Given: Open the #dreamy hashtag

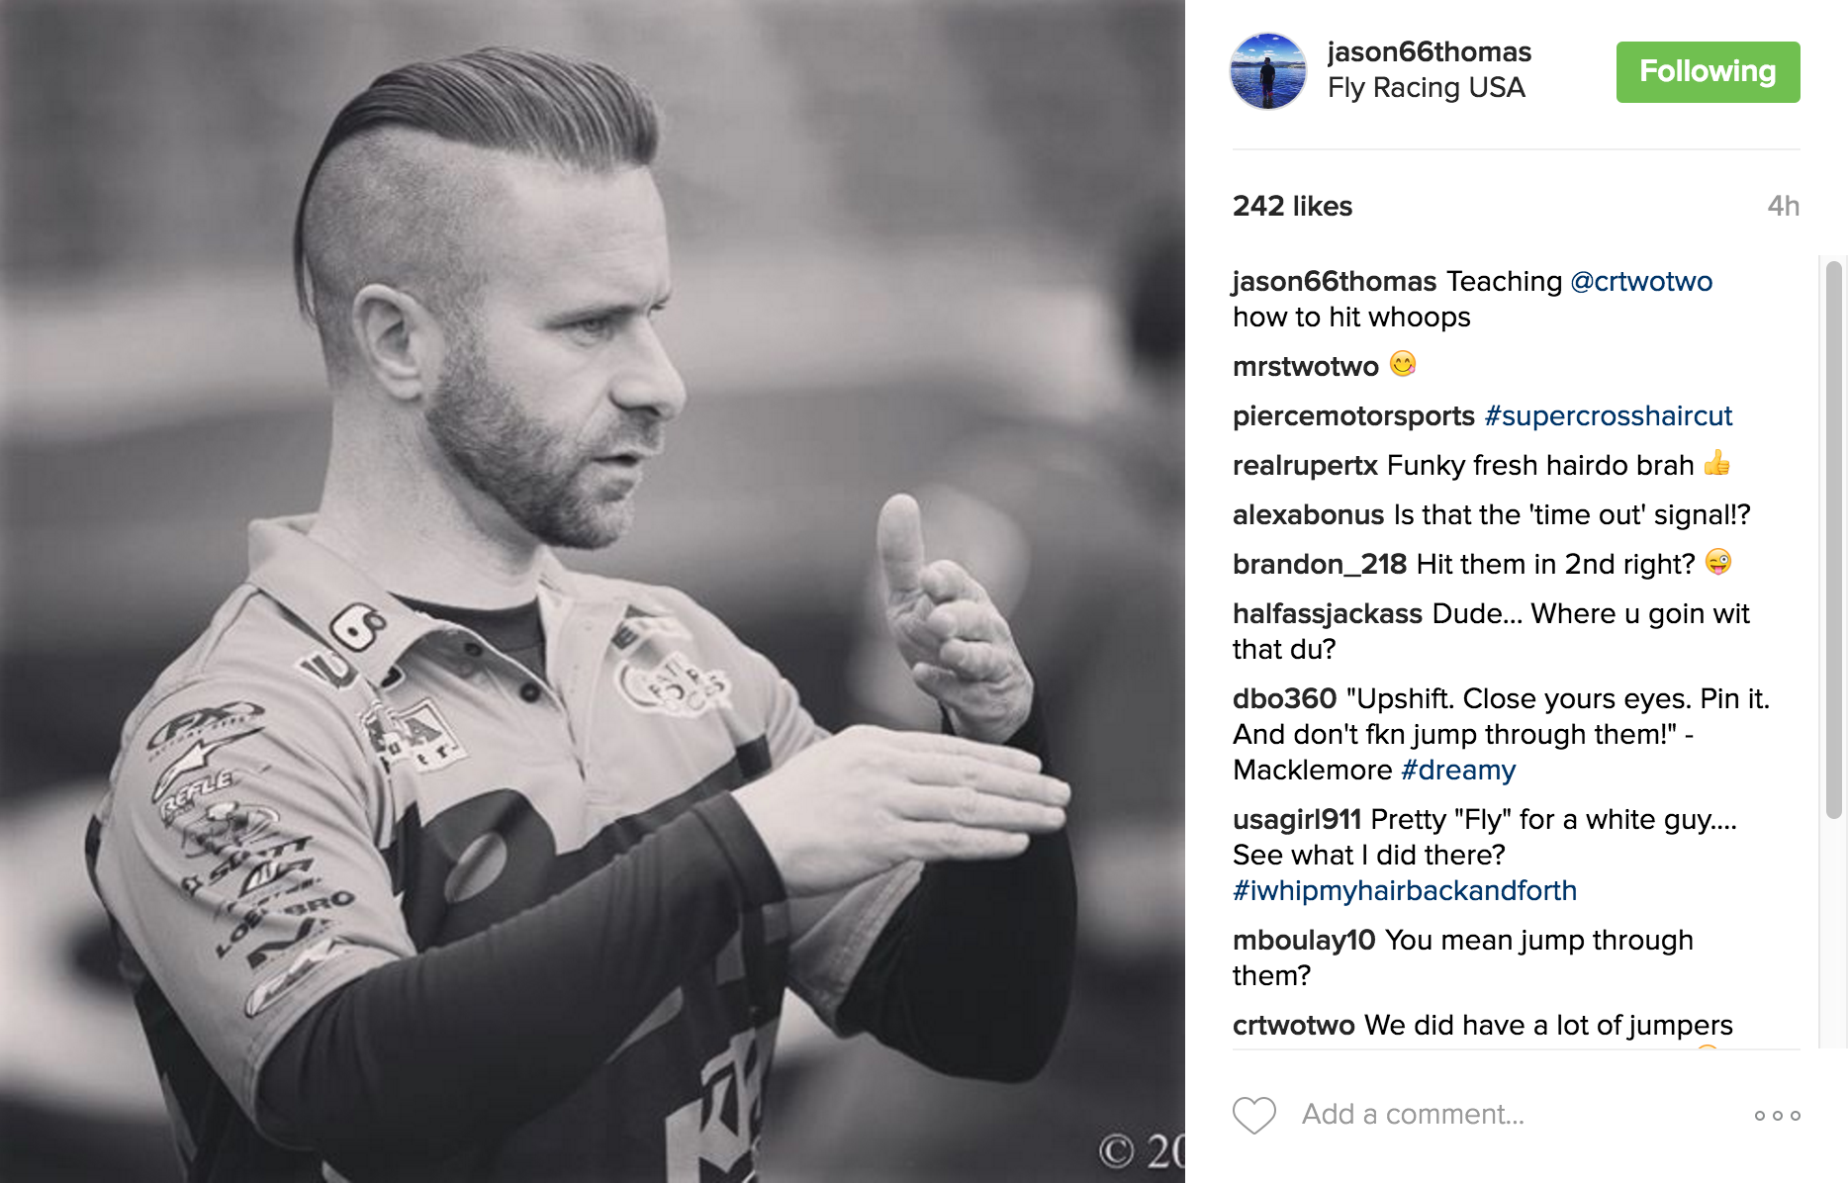Looking at the screenshot, I should [1458, 771].
